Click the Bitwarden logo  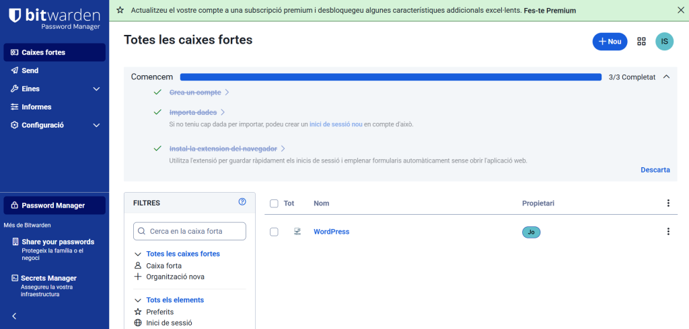54,17
